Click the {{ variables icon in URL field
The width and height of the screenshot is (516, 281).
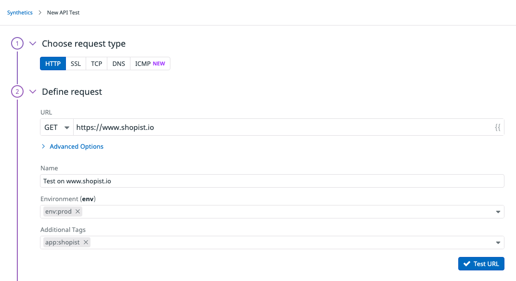[x=498, y=127]
